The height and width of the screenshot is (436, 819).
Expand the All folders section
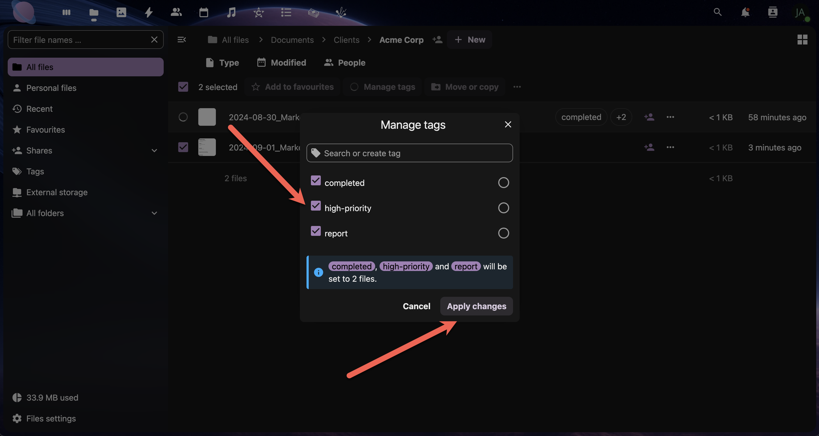[x=154, y=213]
